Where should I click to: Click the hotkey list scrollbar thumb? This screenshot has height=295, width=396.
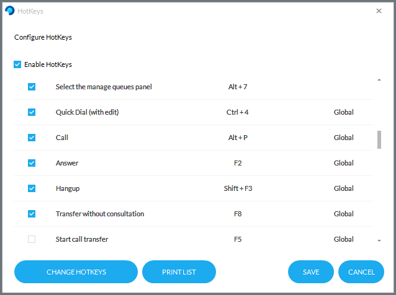[x=379, y=139]
